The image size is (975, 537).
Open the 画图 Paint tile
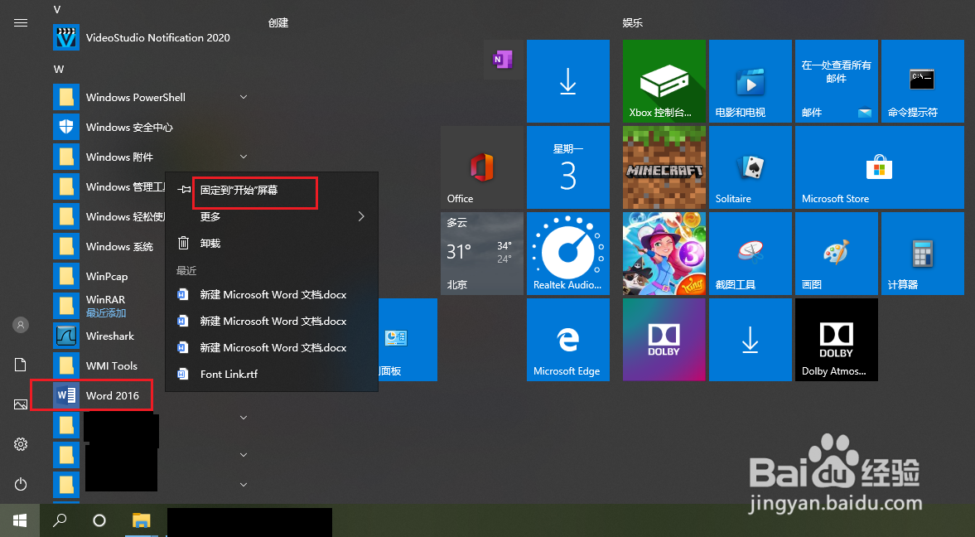point(837,254)
